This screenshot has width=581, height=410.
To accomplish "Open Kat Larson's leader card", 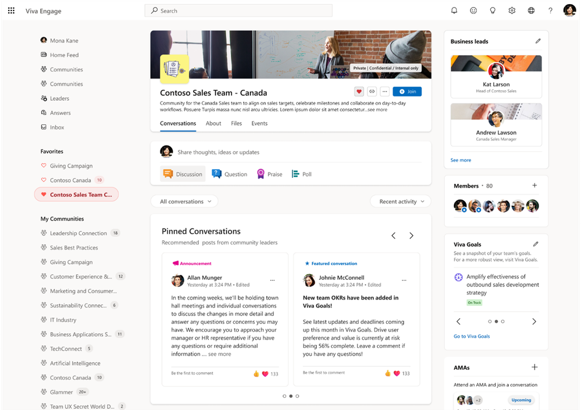I will [x=496, y=76].
